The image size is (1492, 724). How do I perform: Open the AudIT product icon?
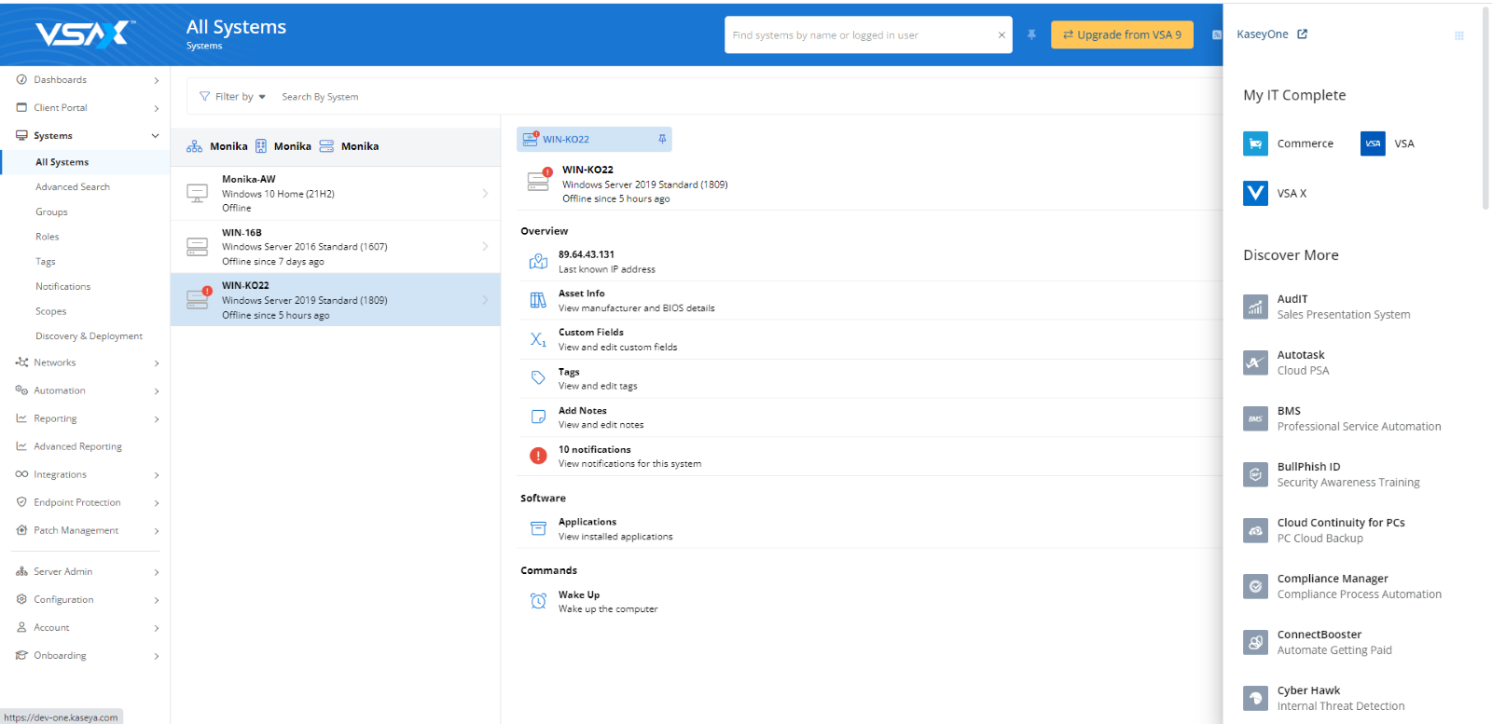click(x=1255, y=307)
